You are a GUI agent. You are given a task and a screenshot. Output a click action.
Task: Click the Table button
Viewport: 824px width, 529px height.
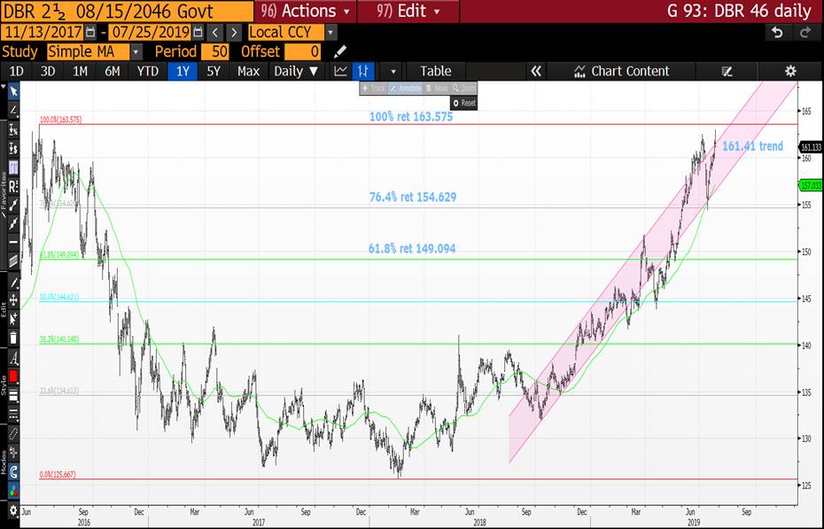436,71
